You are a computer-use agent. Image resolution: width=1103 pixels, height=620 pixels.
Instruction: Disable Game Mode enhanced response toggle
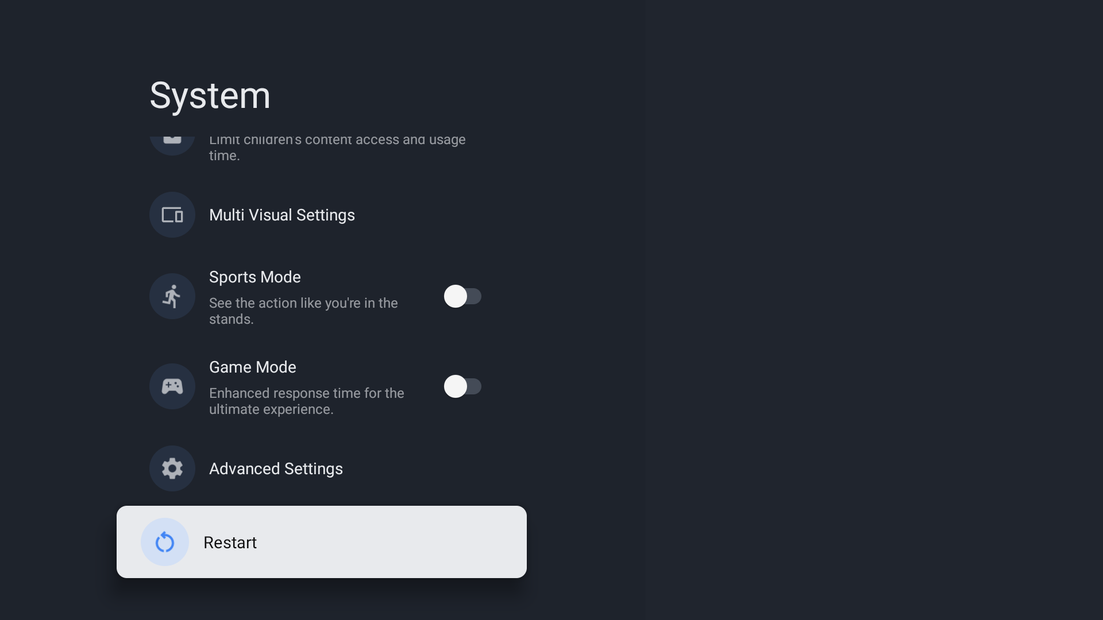click(x=463, y=386)
